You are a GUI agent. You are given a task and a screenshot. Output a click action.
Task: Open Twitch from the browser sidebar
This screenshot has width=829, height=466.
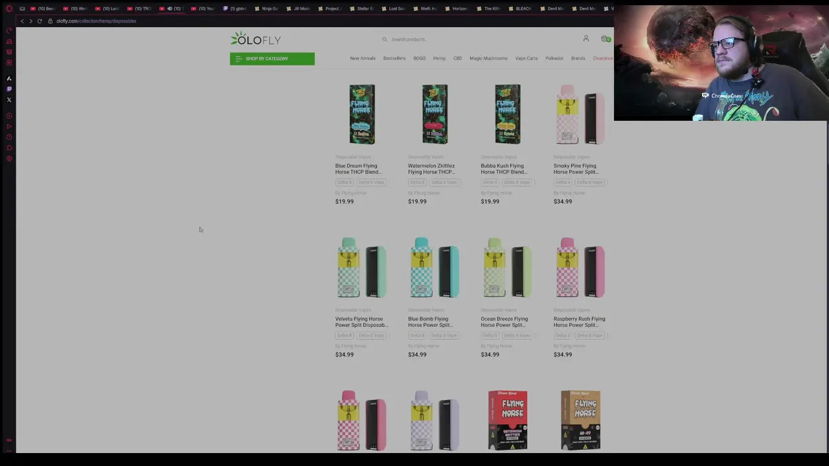(x=9, y=89)
